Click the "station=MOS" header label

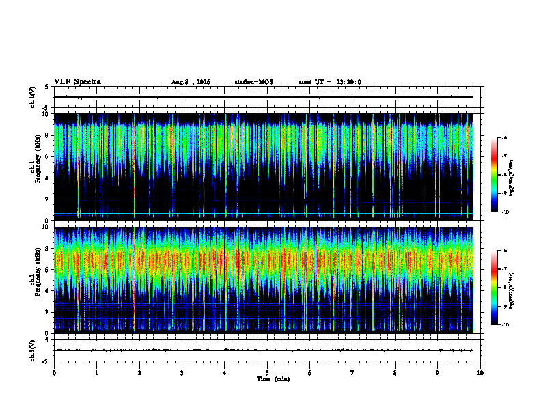(254, 82)
